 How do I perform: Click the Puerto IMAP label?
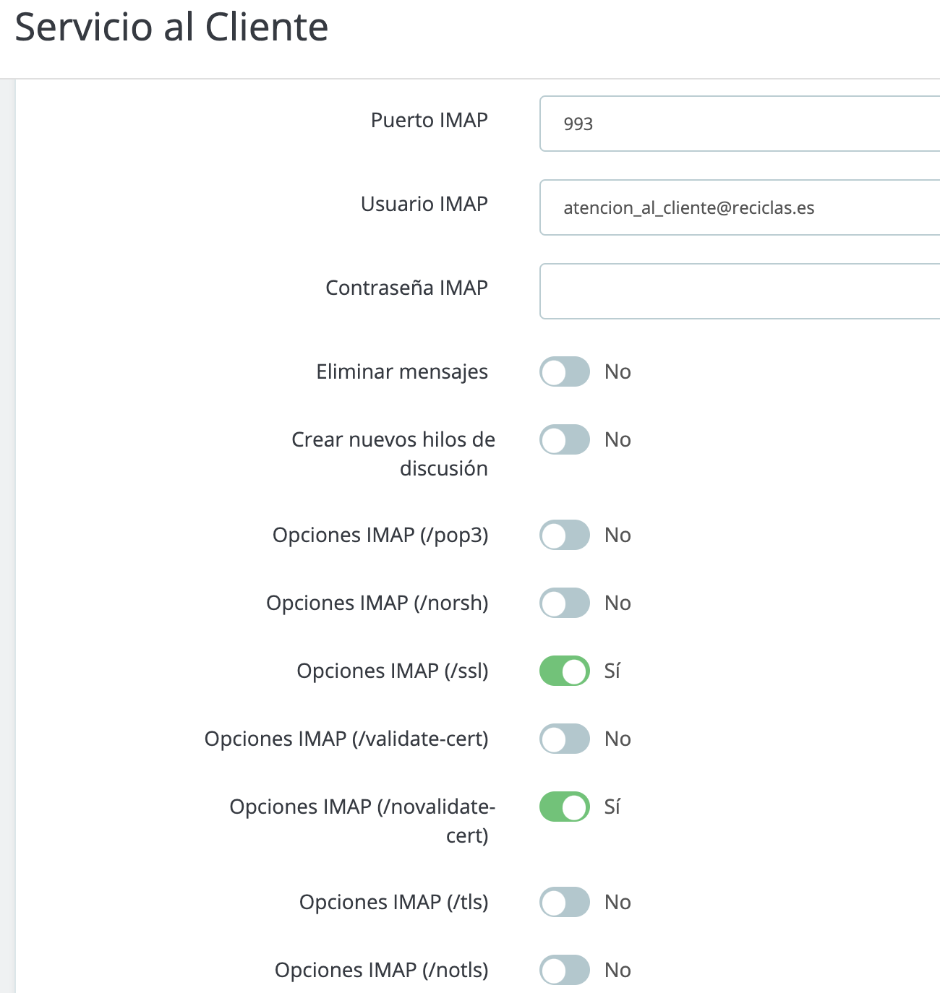[x=430, y=120]
